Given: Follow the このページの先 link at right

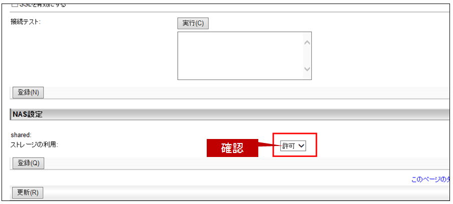Looking at the screenshot, I should [431, 179].
